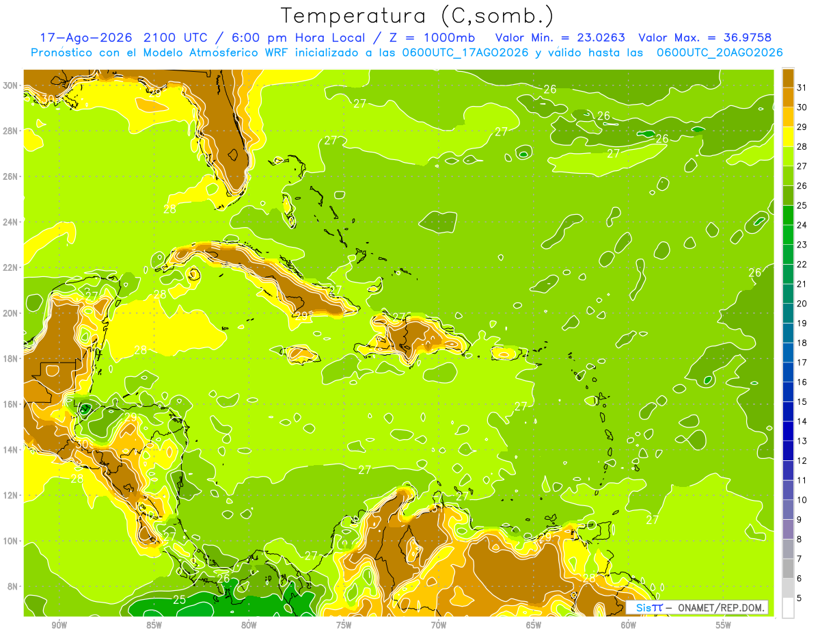The image size is (820, 634).
Task: Select the "70W" longitude label
Action: pos(439,625)
